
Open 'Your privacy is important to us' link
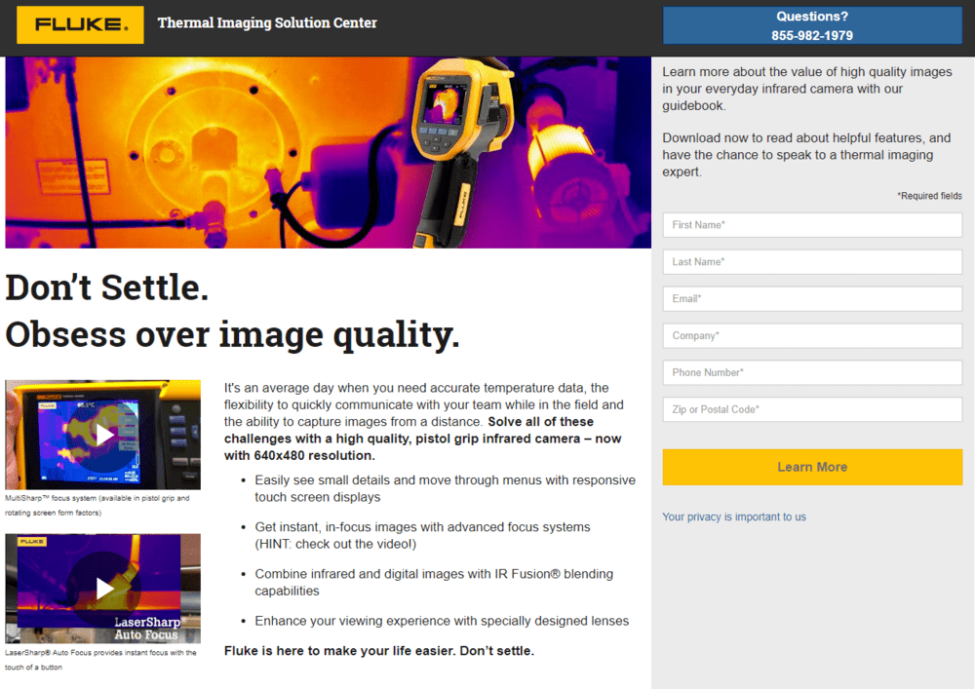point(734,517)
